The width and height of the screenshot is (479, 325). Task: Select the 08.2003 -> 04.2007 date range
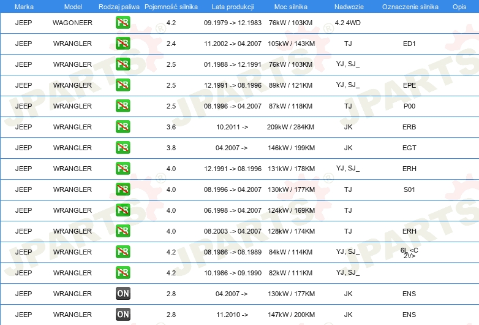233,231
